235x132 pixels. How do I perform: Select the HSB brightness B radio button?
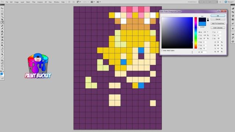[x=199, y=38]
